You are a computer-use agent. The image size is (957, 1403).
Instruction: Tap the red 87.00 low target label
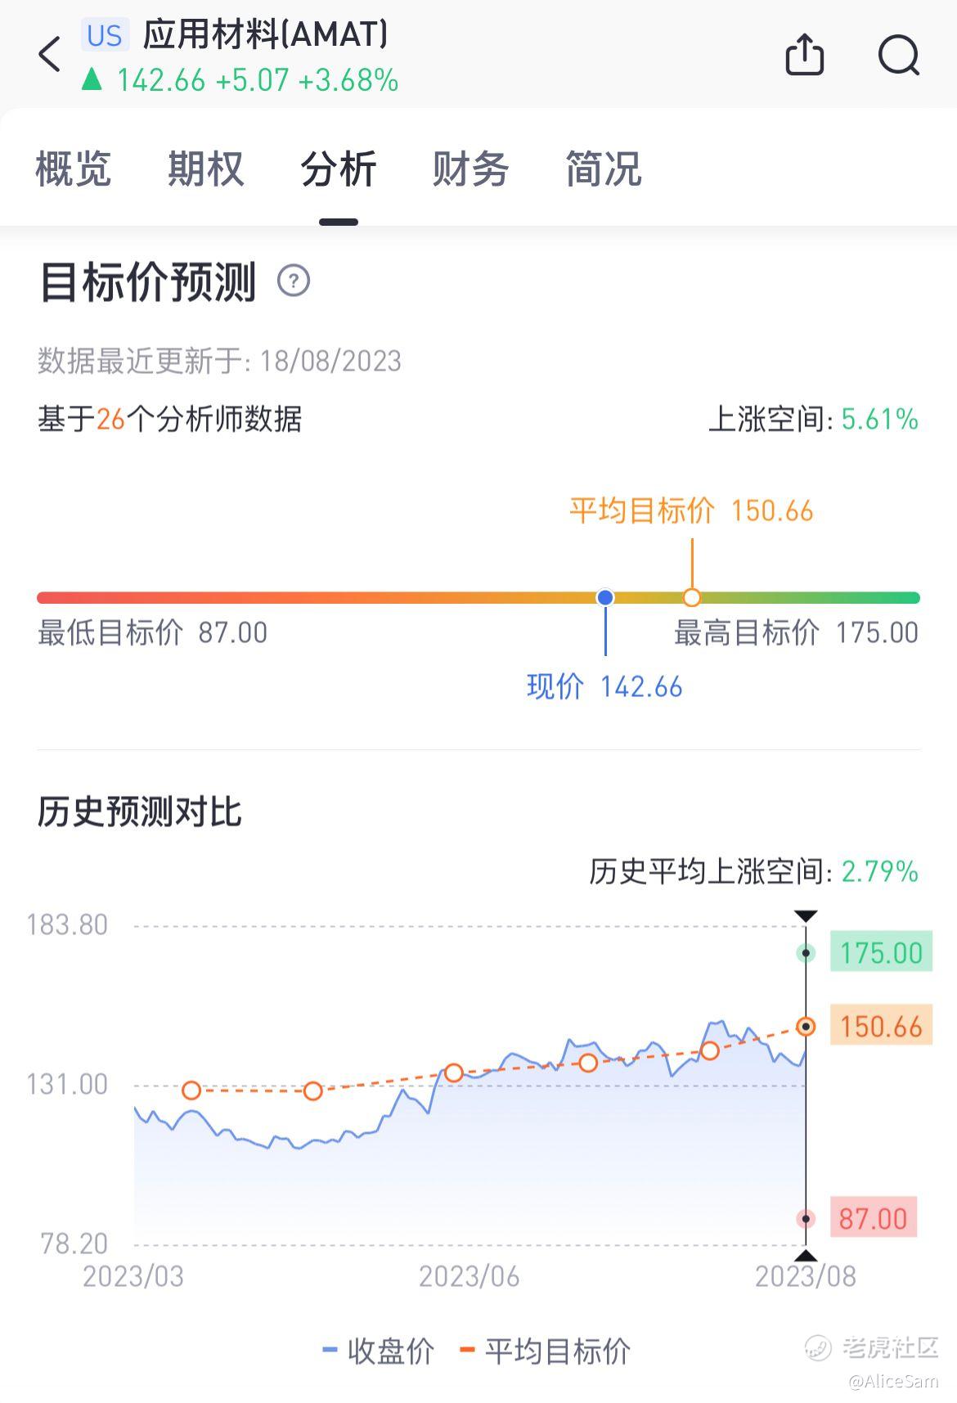point(873,1218)
